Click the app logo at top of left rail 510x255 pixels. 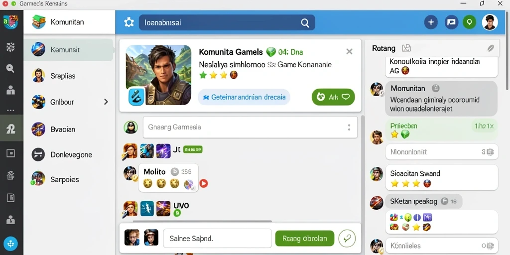[11, 22]
